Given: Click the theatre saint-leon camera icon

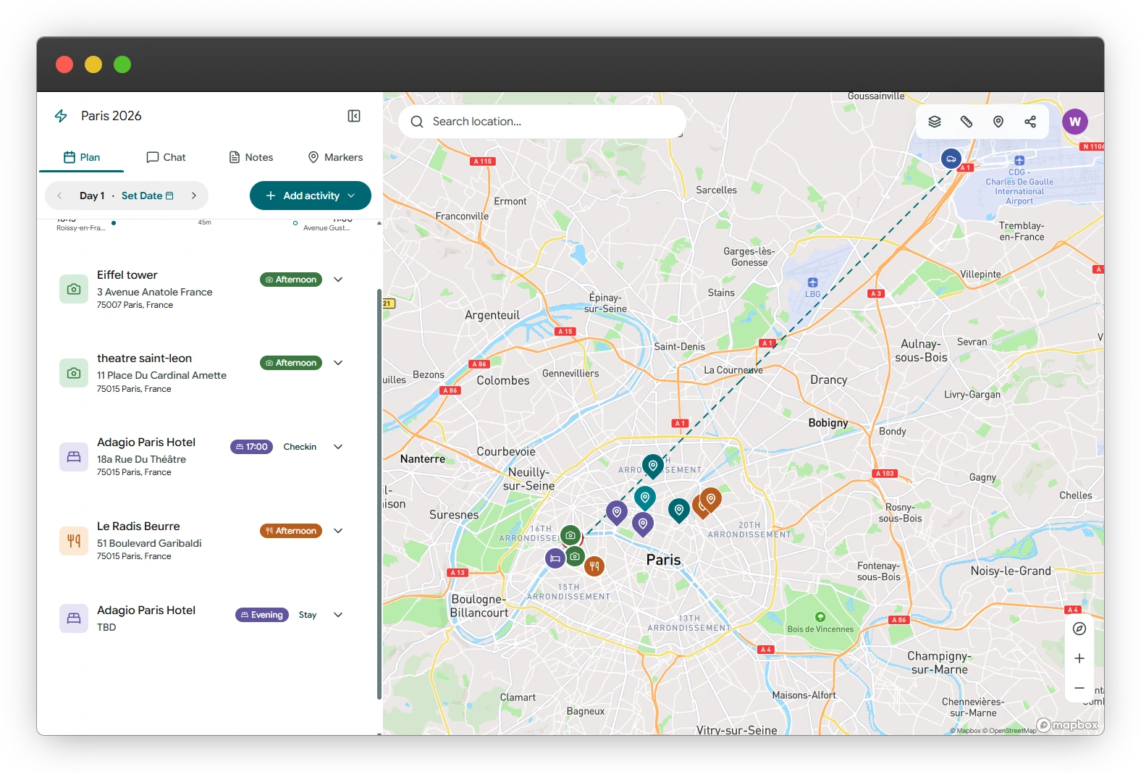Looking at the screenshot, I should (x=74, y=373).
